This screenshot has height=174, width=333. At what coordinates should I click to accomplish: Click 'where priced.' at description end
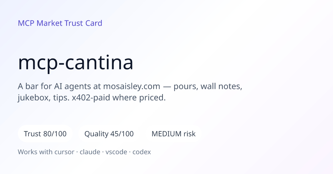139,98
